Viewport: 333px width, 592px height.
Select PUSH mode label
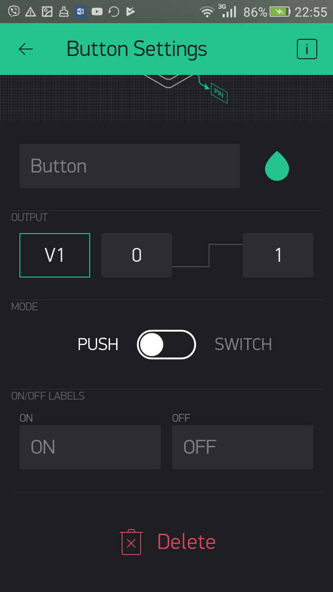click(98, 345)
